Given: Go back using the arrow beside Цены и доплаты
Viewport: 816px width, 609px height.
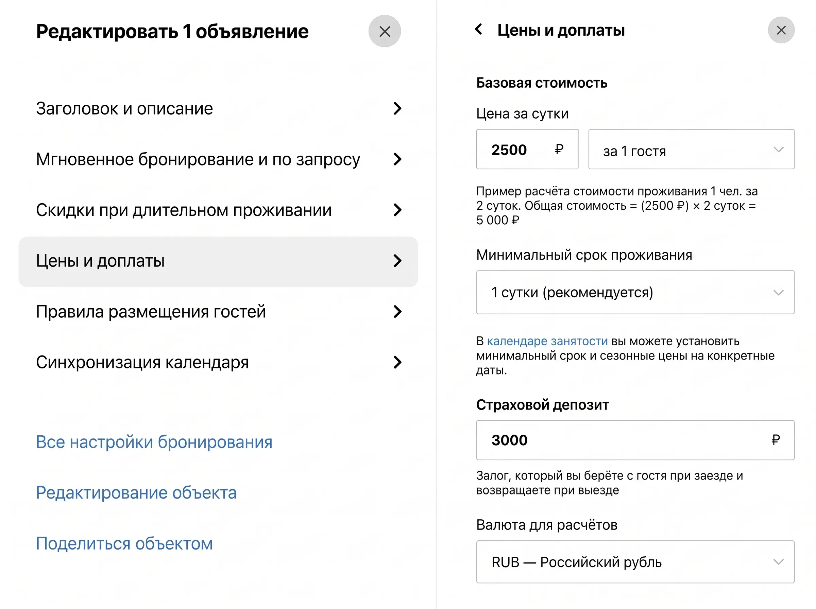Looking at the screenshot, I should coord(479,29).
